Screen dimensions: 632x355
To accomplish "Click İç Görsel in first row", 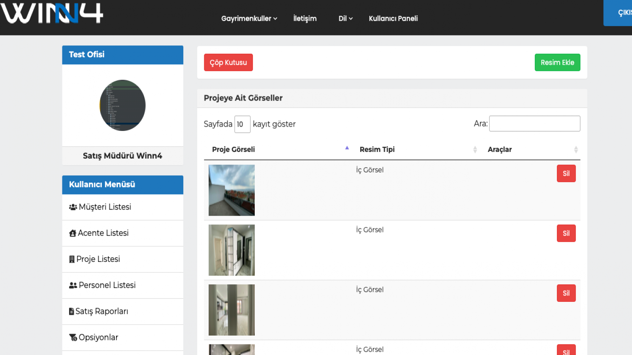I will click(370, 170).
